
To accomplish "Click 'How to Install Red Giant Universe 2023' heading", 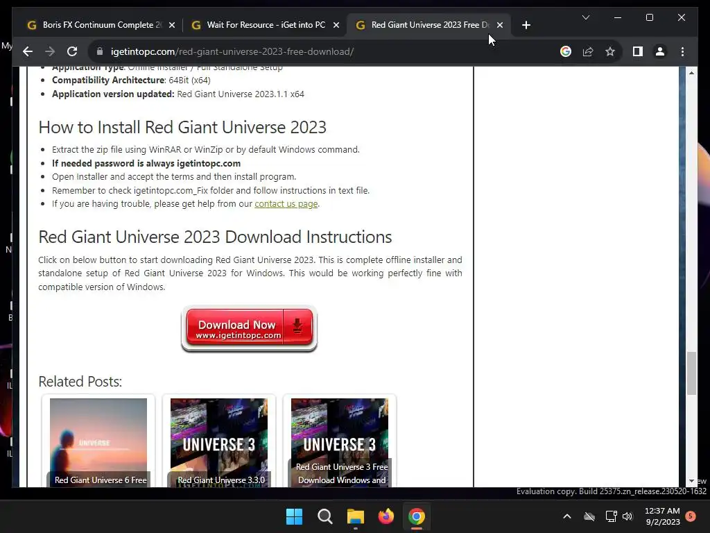I will 182,128.
